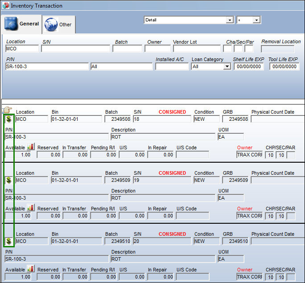
Task: Click the Removal Location field
Action: click(277, 49)
